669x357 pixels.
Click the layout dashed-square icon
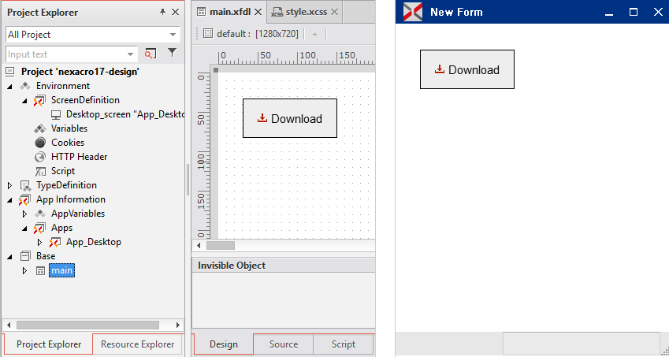coord(208,34)
